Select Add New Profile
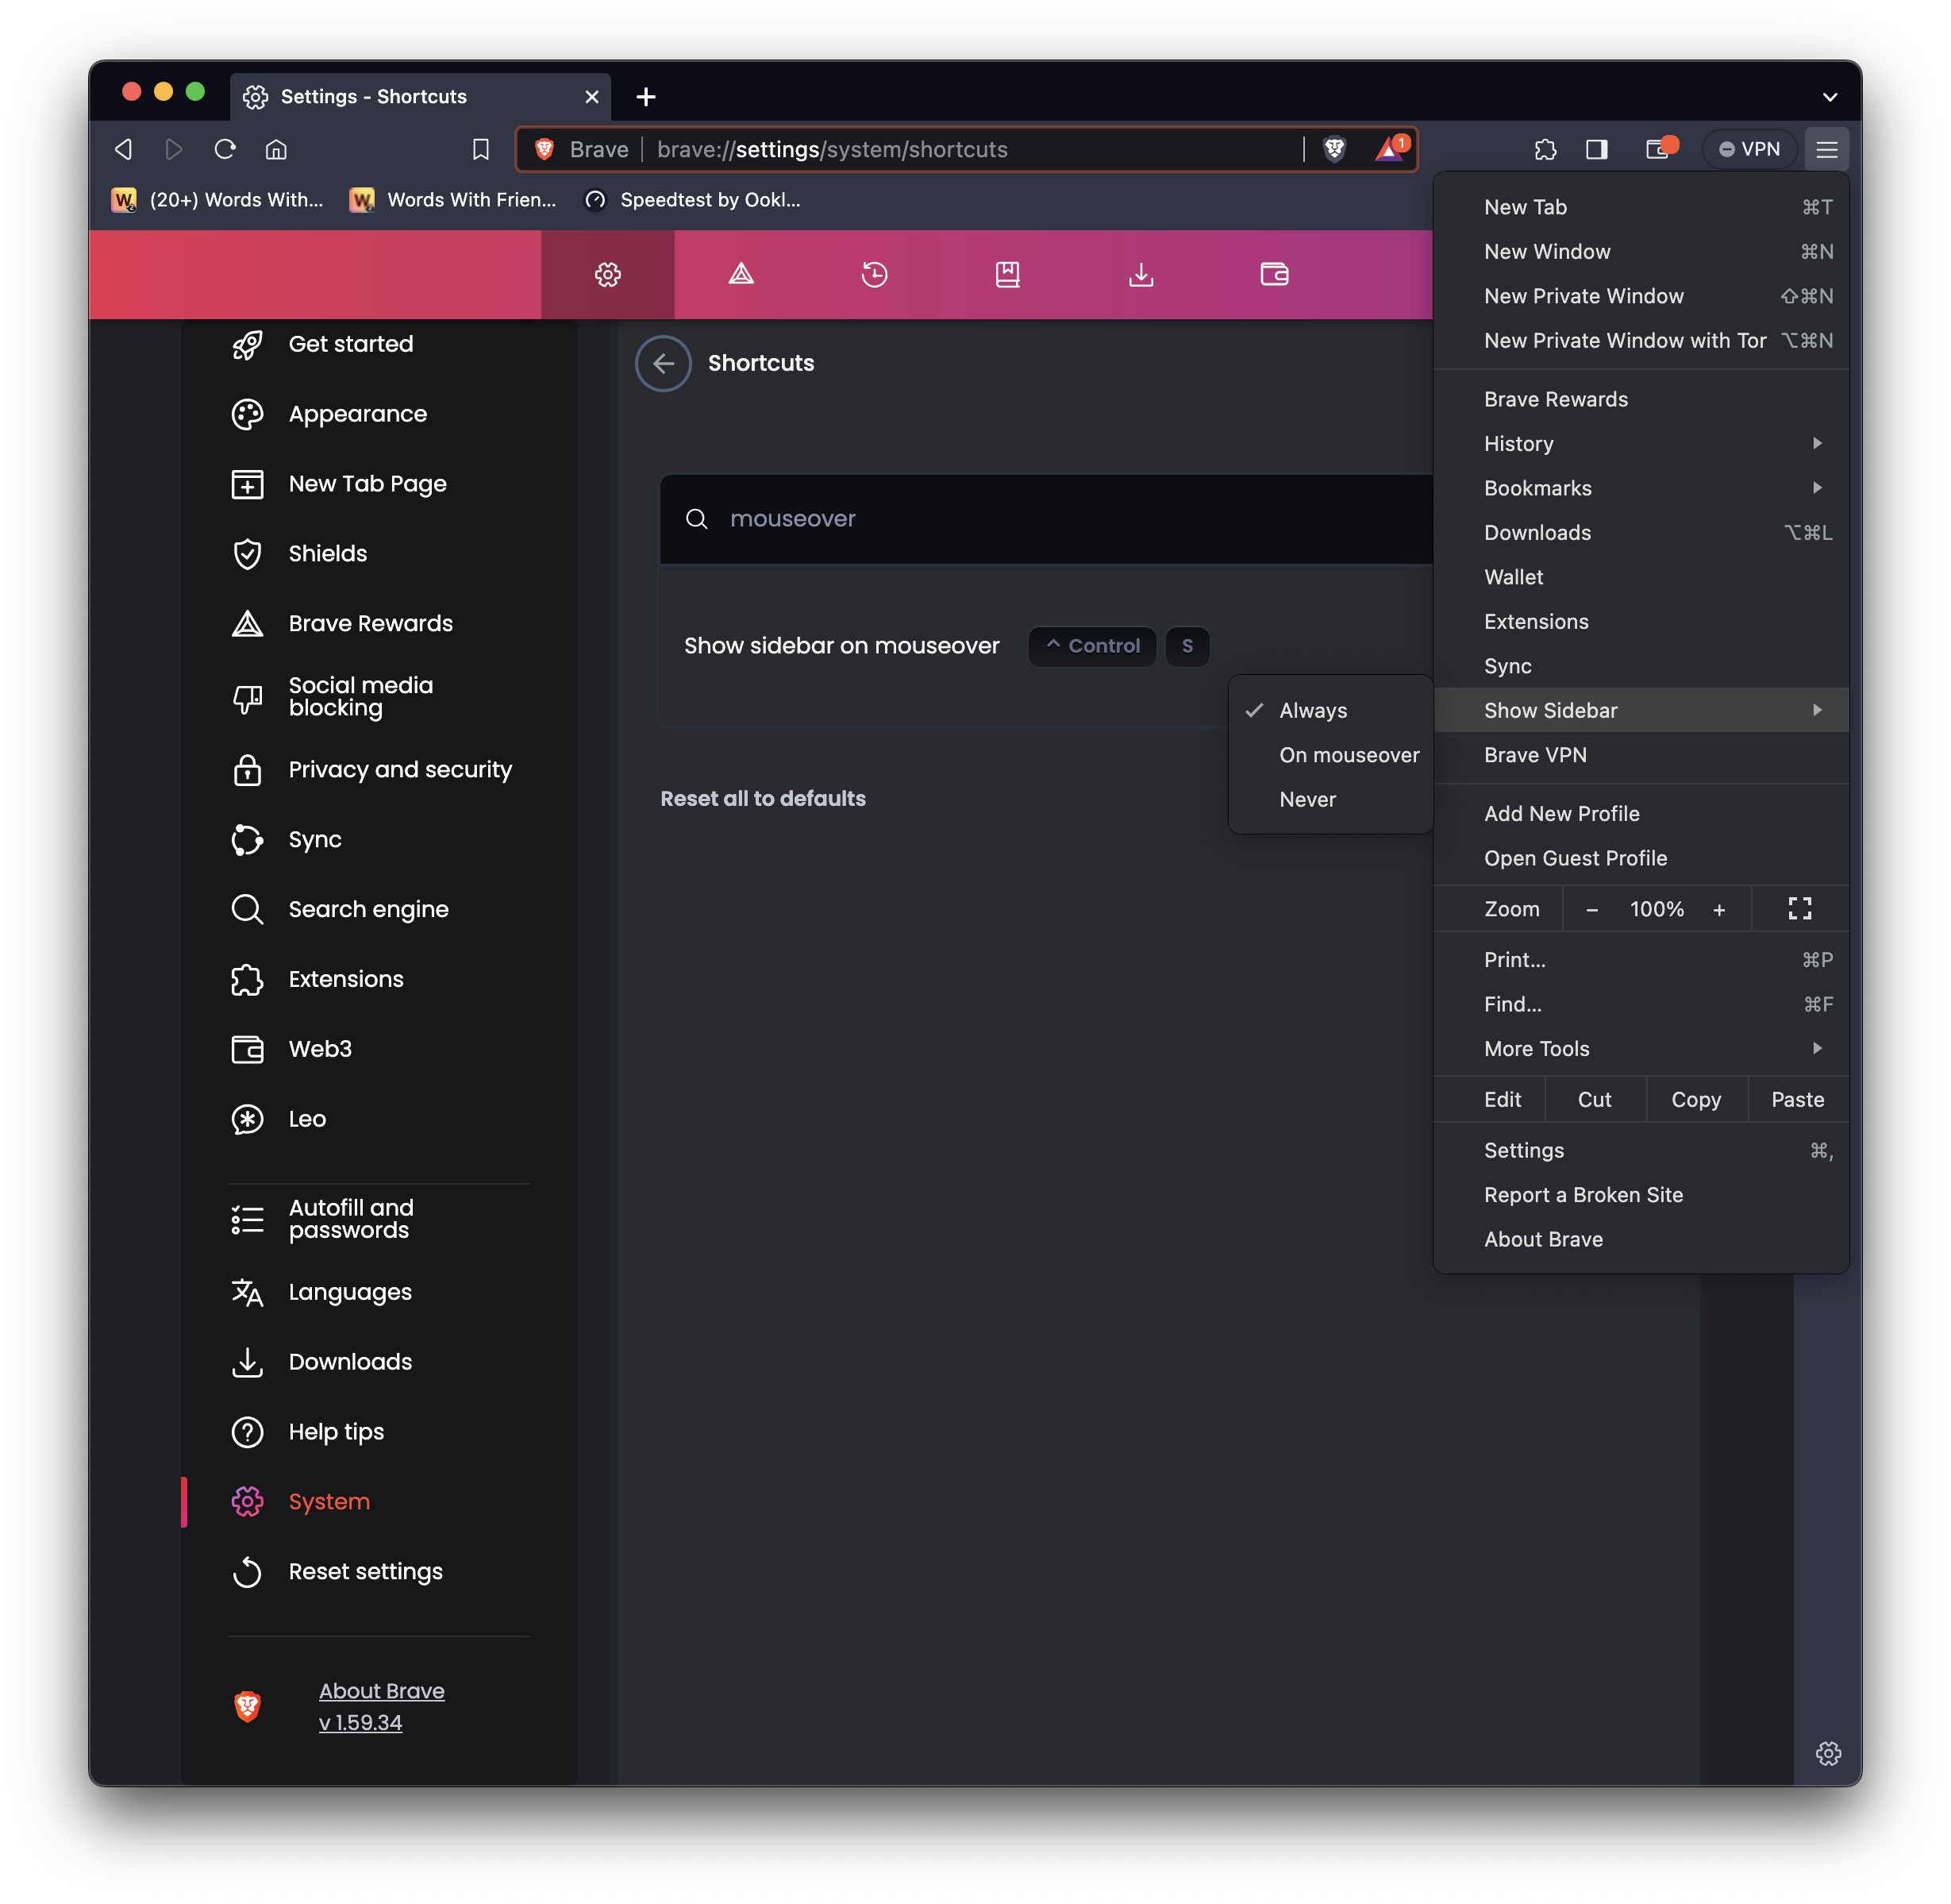The height and width of the screenshot is (1904, 1951). pos(1640,813)
